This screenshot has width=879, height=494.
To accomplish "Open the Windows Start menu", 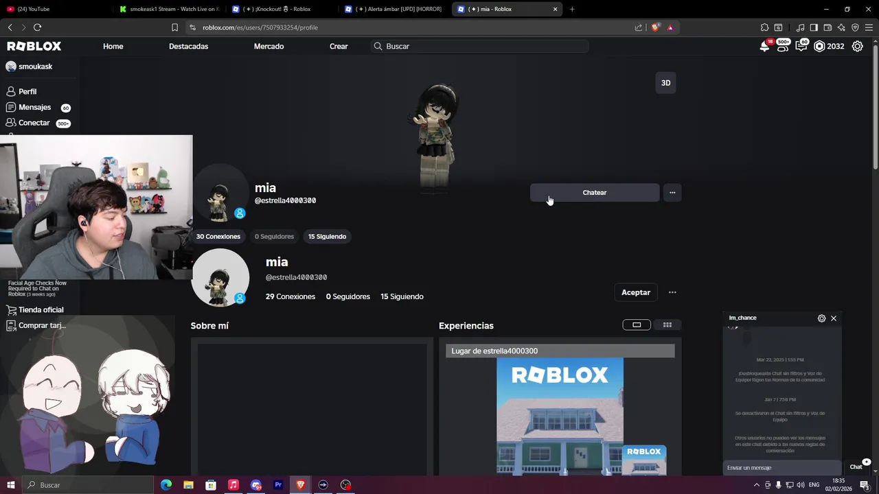I will pyautogui.click(x=10, y=485).
